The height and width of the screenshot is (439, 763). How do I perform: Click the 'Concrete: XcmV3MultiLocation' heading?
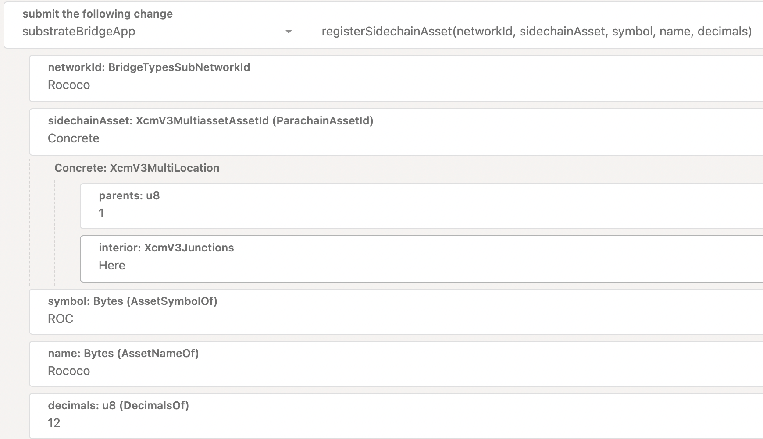click(137, 168)
